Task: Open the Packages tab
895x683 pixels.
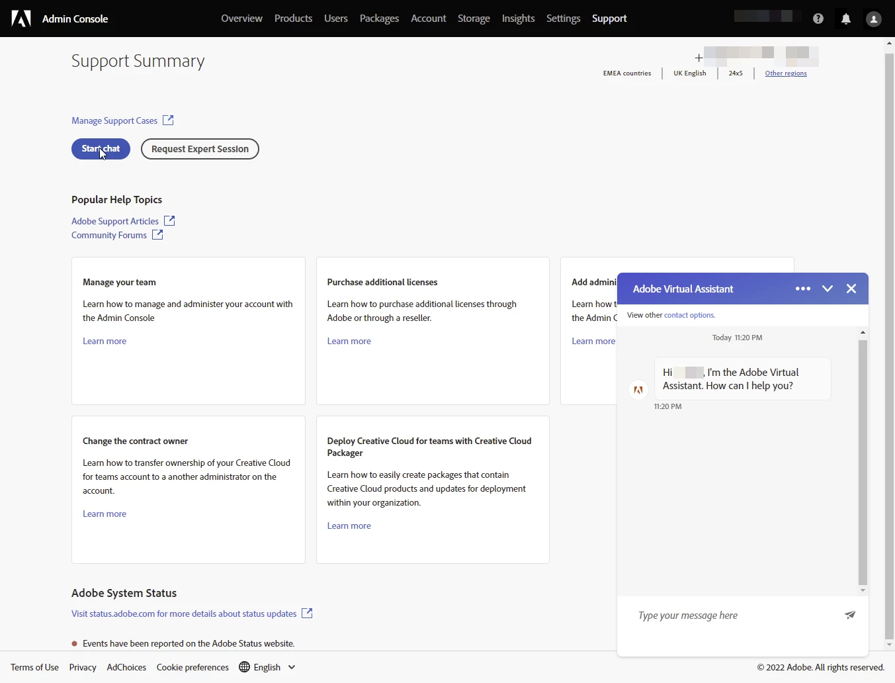Action: [379, 19]
